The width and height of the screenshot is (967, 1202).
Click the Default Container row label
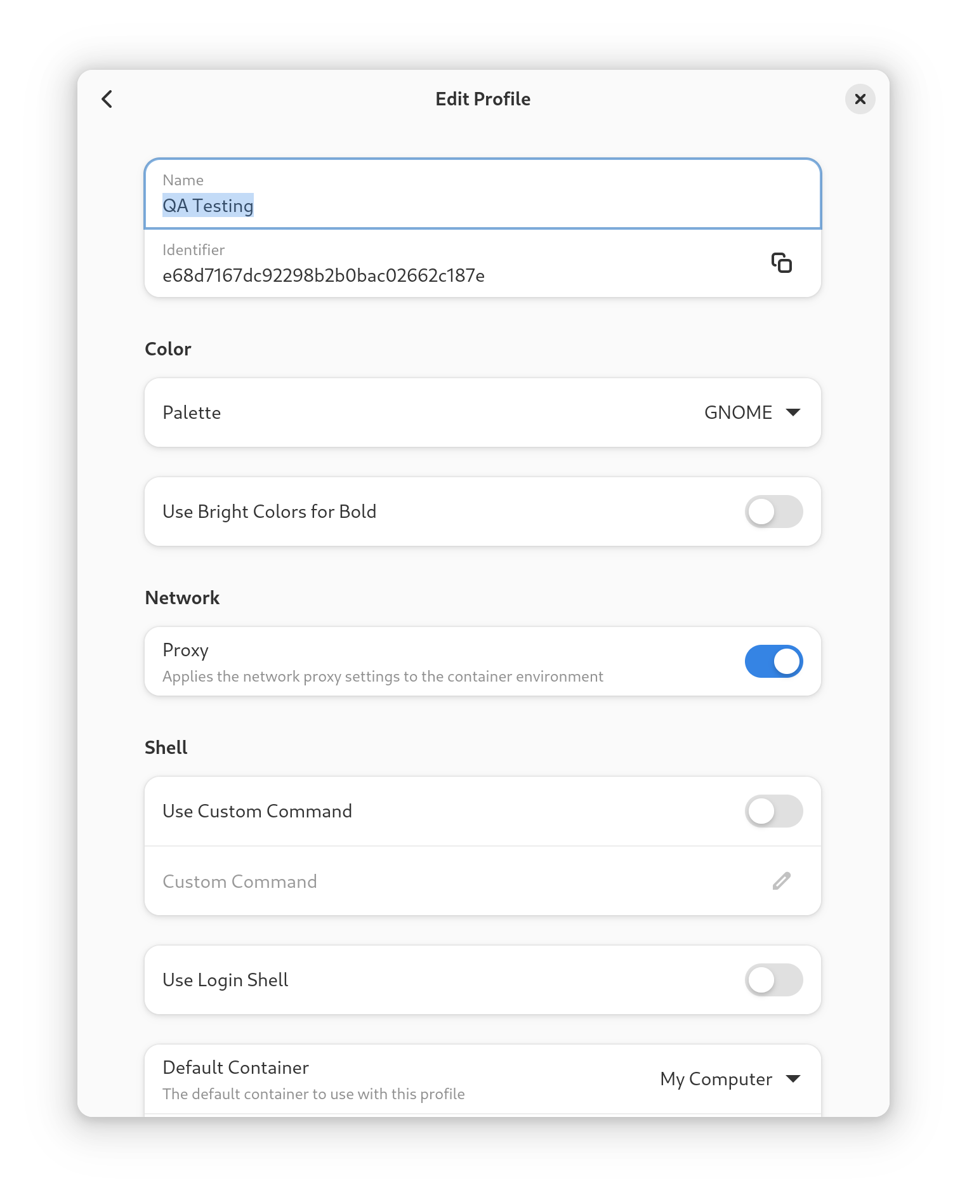click(235, 1067)
